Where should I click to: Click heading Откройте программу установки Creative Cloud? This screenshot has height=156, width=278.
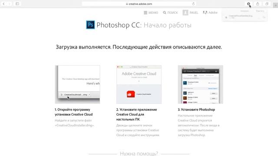click(74, 112)
